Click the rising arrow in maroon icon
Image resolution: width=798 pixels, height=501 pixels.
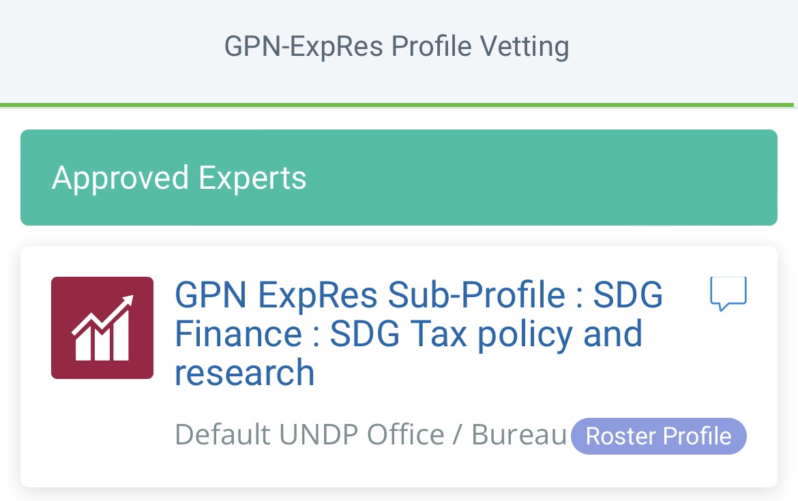pyautogui.click(x=103, y=315)
